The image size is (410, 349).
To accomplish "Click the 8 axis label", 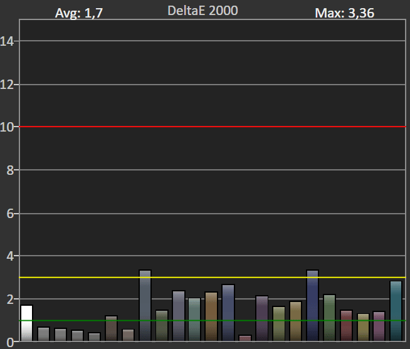I will pos(10,170).
